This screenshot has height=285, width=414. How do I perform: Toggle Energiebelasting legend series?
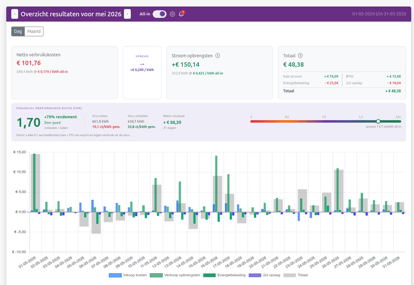pos(224,275)
